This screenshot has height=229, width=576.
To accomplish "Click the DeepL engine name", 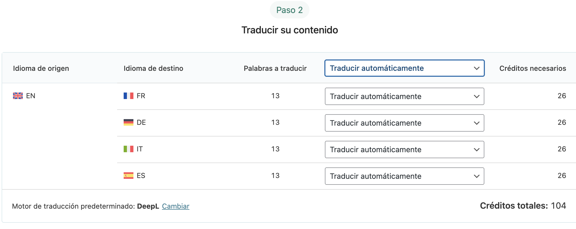I will point(148,206).
